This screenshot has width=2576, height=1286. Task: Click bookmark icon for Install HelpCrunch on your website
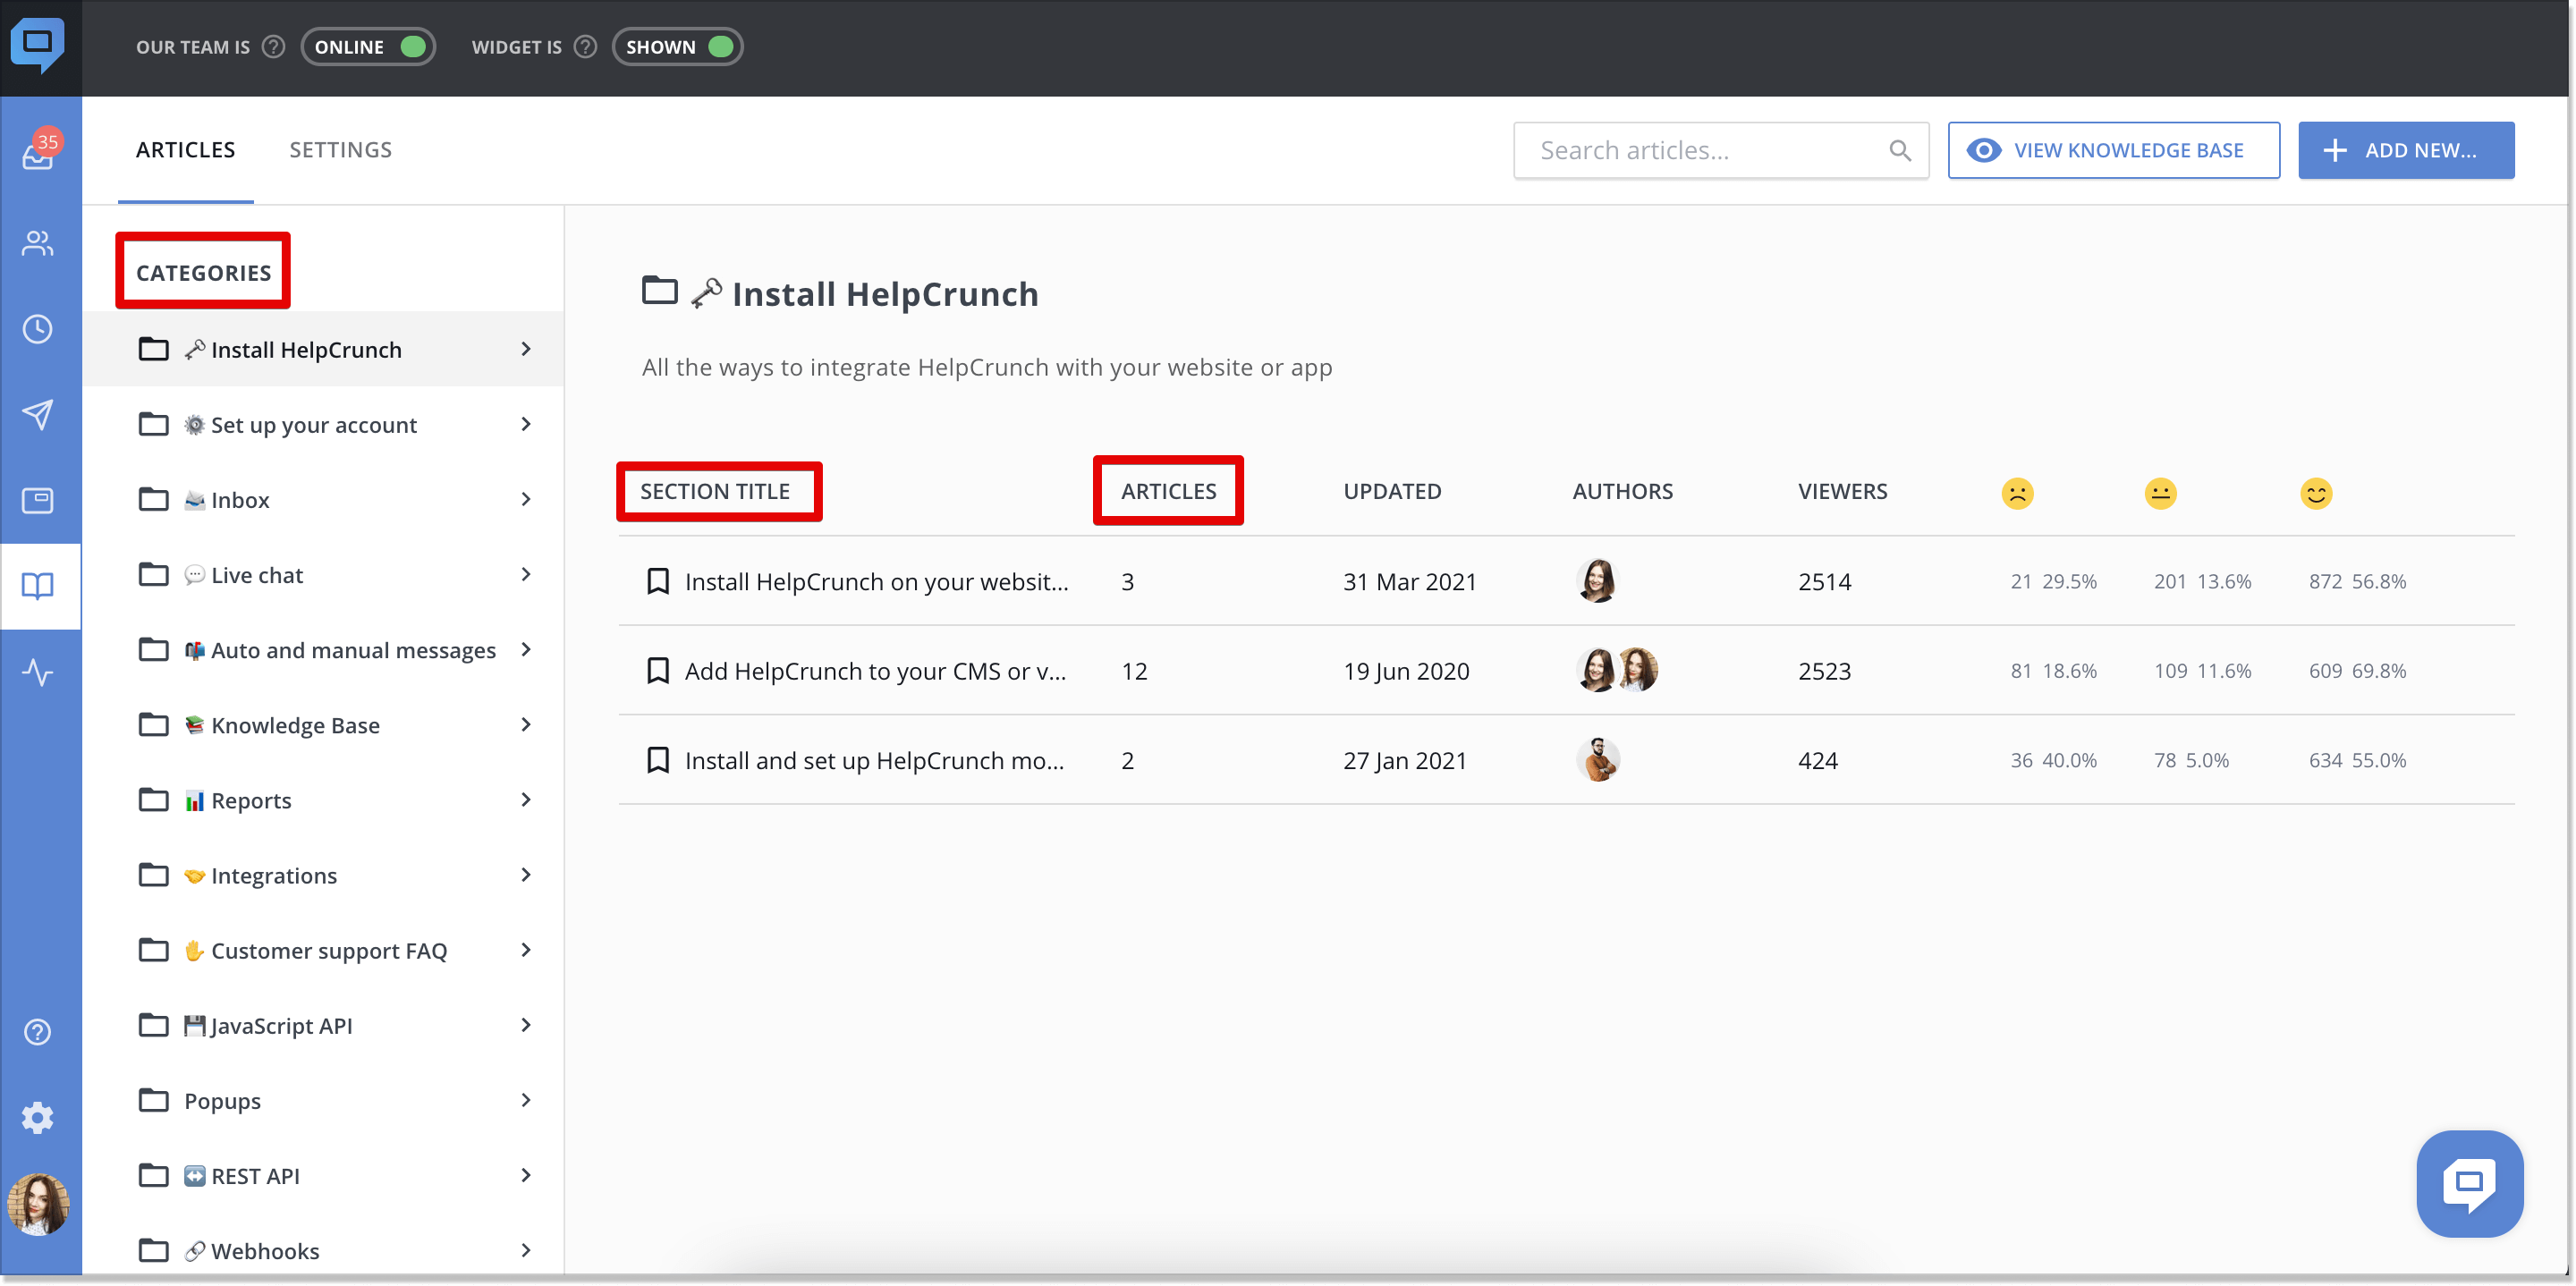coord(658,581)
